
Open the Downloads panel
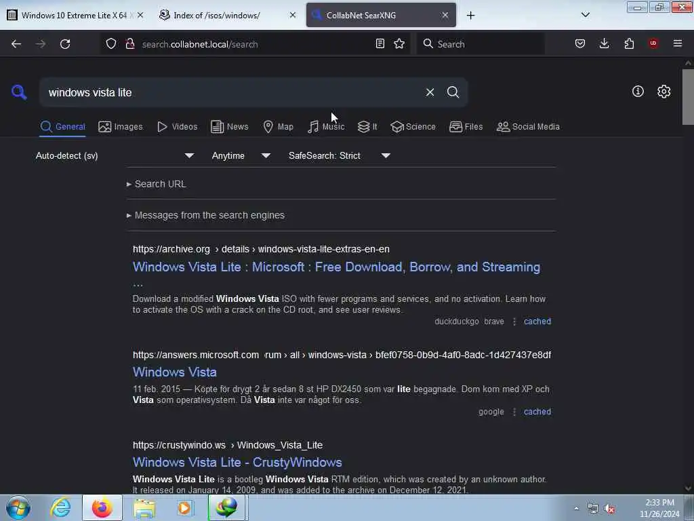(x=604, y=44)
